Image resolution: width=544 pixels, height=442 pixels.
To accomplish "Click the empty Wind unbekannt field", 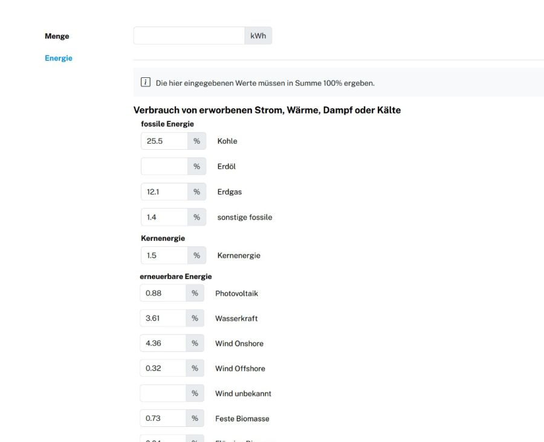I will [x=163, y=394].
